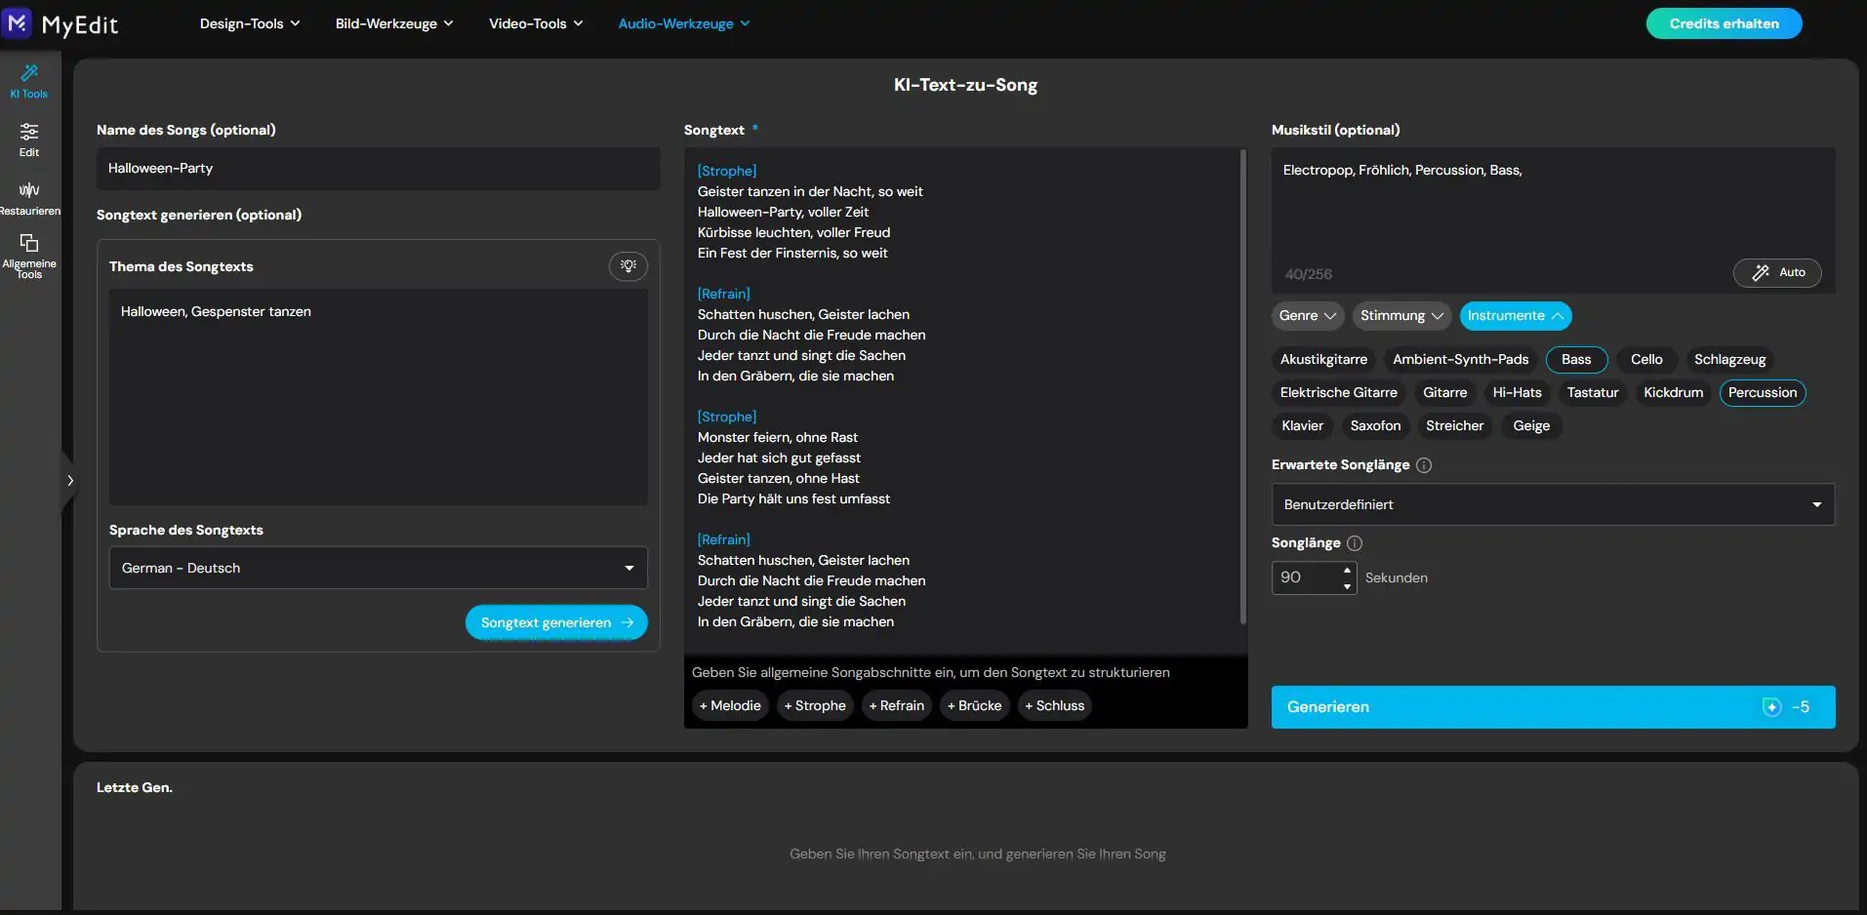Deselect the Percussion instrument tag
Image resolution: width=1867 pixels, height=915 pixels.
[x=1762, y=393]
